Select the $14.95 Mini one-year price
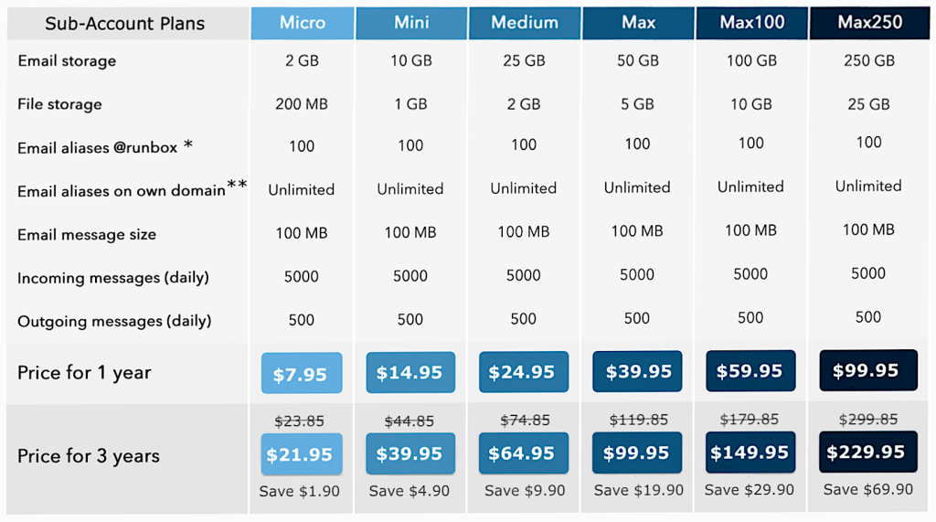The image size is (936, 522). (410, 373)
